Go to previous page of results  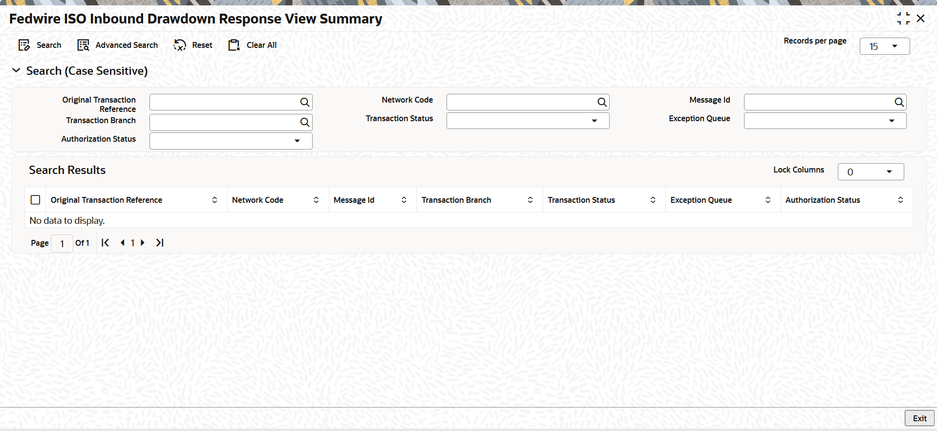(x=122, y=243)
